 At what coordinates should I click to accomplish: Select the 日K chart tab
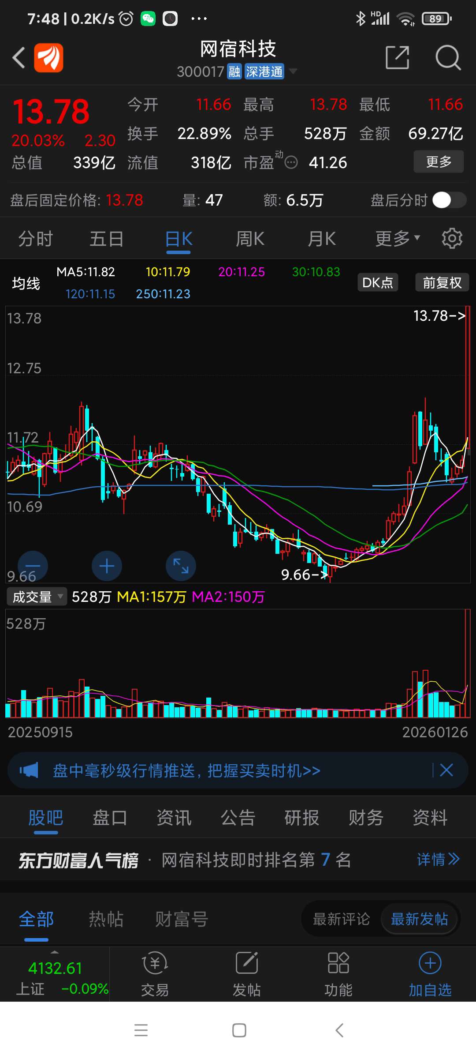178,239
